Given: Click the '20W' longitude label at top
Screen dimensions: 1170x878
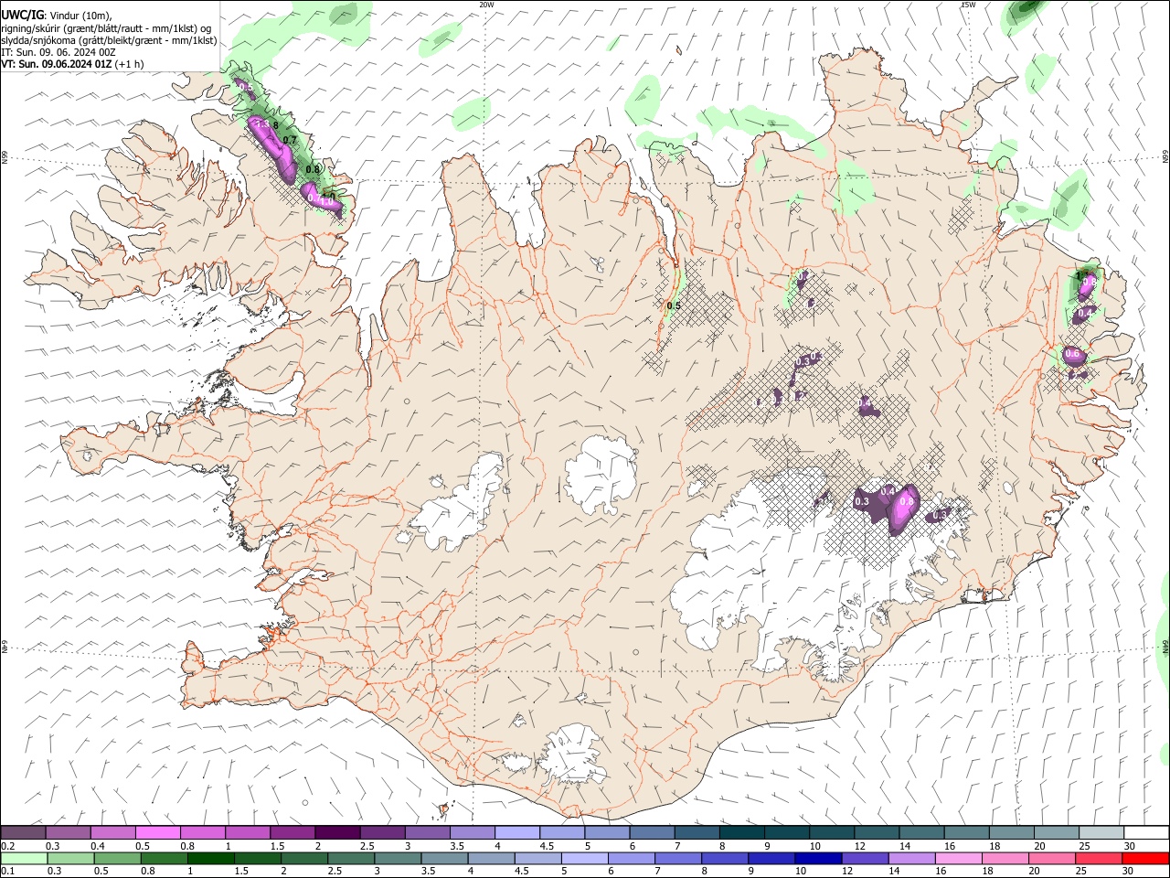Looking at the screenshot, I should coord(486,5).
